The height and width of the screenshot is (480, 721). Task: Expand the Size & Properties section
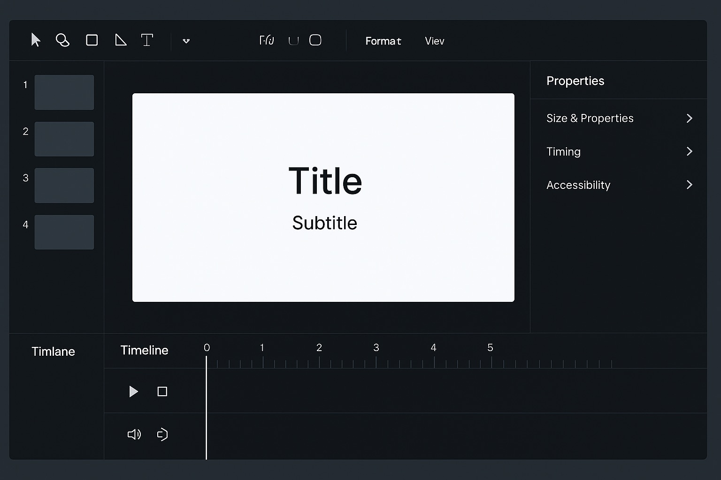point(689,118)
